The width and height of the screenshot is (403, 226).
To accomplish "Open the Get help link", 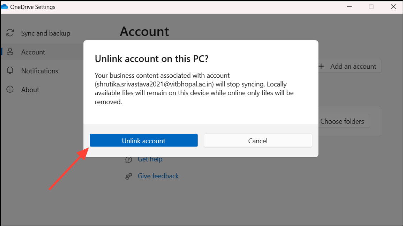I will [x=150, y=159].
